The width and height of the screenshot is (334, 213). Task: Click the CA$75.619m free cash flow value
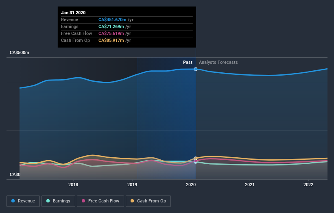click(x=111, y=33)
